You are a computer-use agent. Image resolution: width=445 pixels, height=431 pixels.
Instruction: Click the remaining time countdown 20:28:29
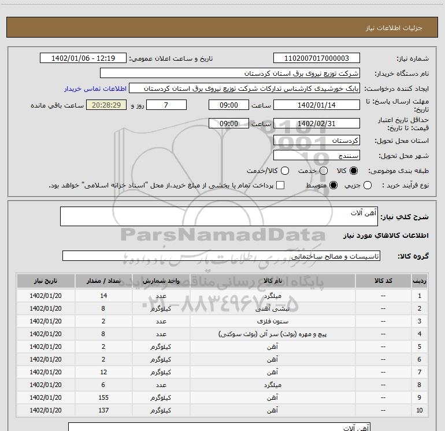106,105
